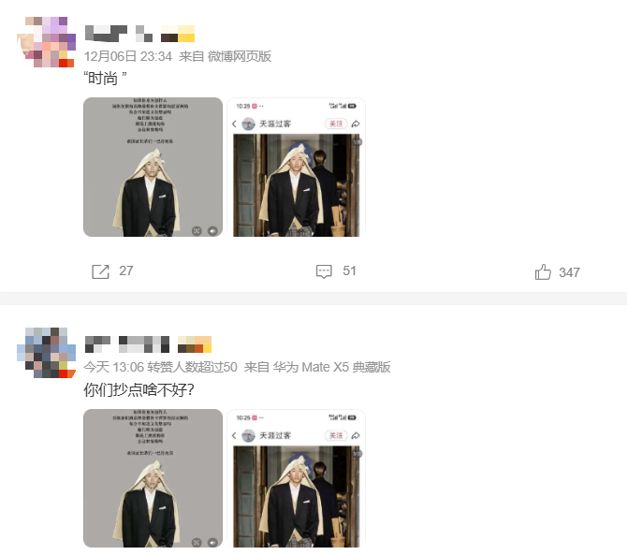This screenshot has width=627, height=555.
Task: Open the second poster's blurred username
Action: click(x=127, y=344)
